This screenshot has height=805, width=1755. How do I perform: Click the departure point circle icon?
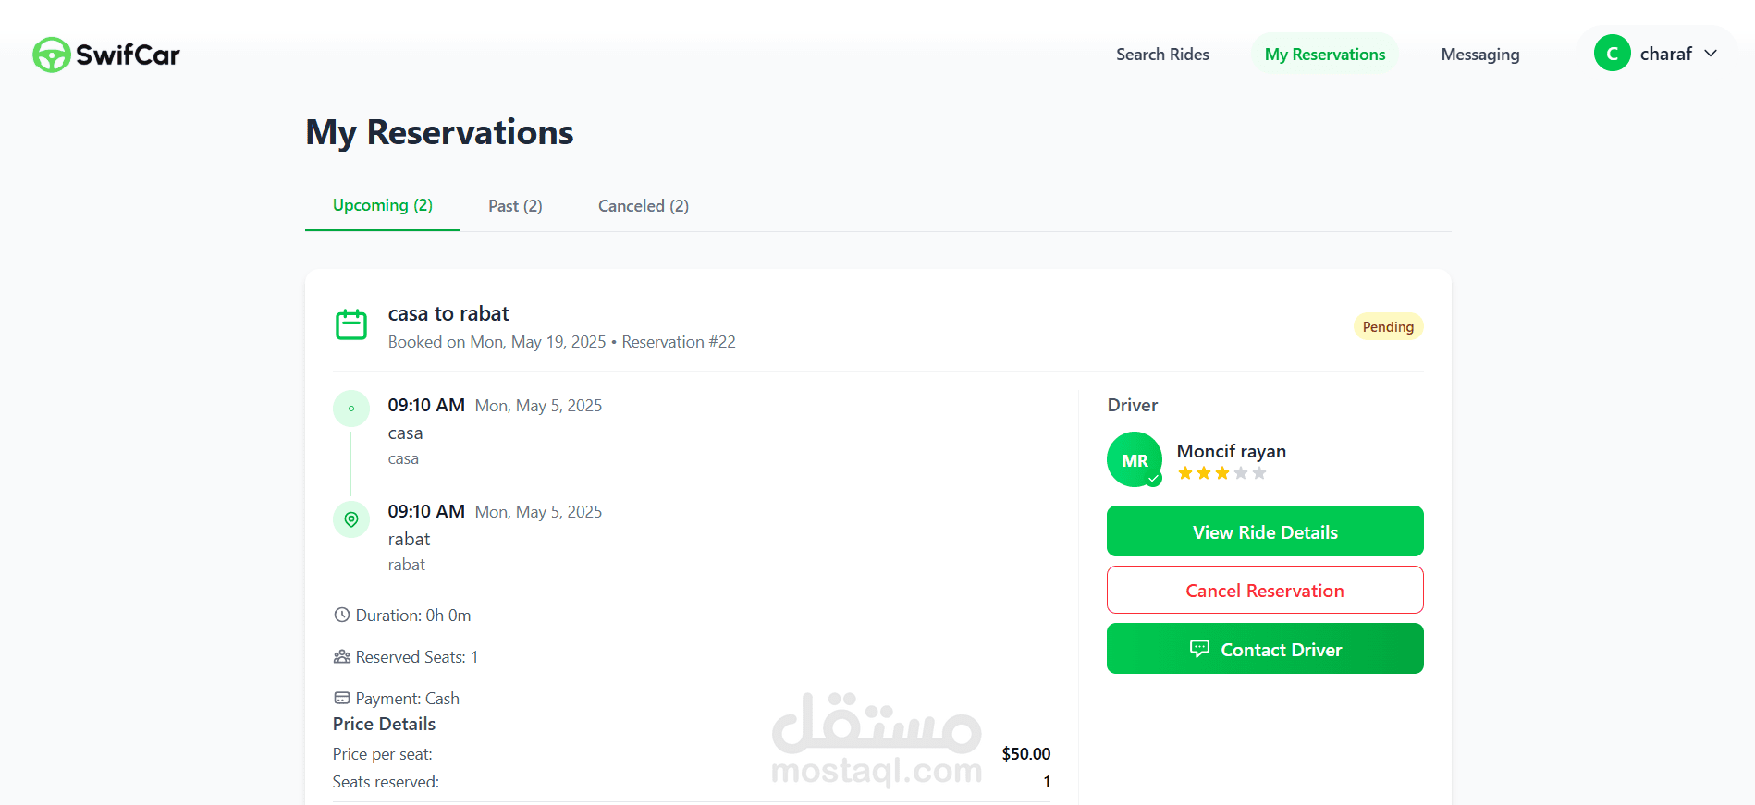(x=351, y=408)
